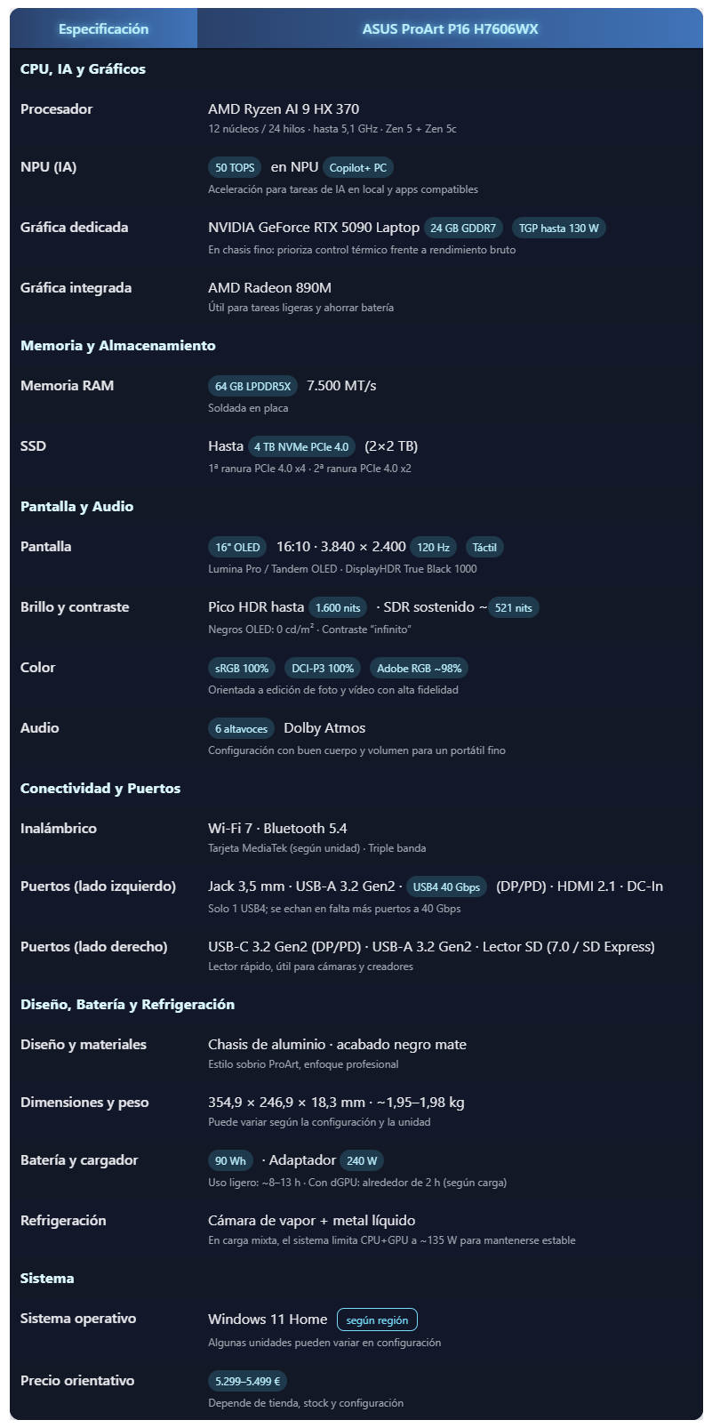Click the 90 Wh battery badge
Screen dimensions: 712x1428
point(230,1160)
